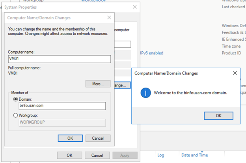Click the Computer name field containing VM01

[60, 59]
